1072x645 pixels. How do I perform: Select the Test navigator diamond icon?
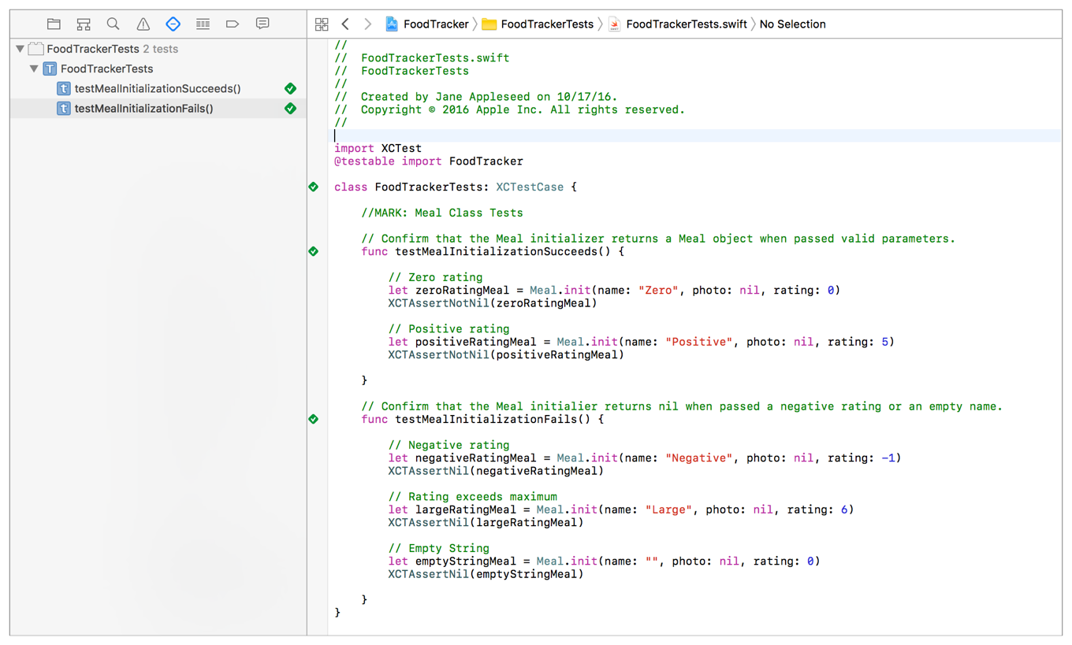pos(173,24)
